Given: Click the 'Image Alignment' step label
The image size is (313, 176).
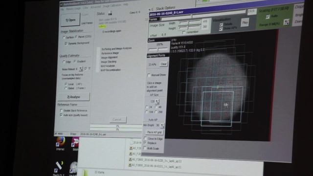Looking at the screenshot, I should click(x=109, y=58).
